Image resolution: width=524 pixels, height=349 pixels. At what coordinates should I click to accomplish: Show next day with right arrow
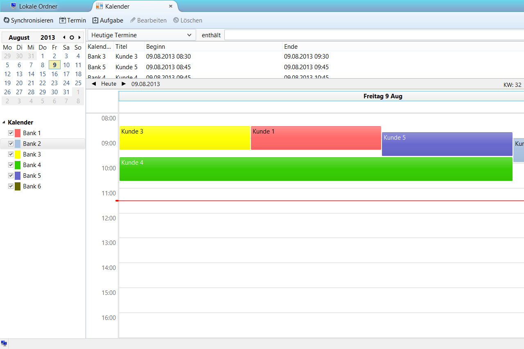[124, 84]
